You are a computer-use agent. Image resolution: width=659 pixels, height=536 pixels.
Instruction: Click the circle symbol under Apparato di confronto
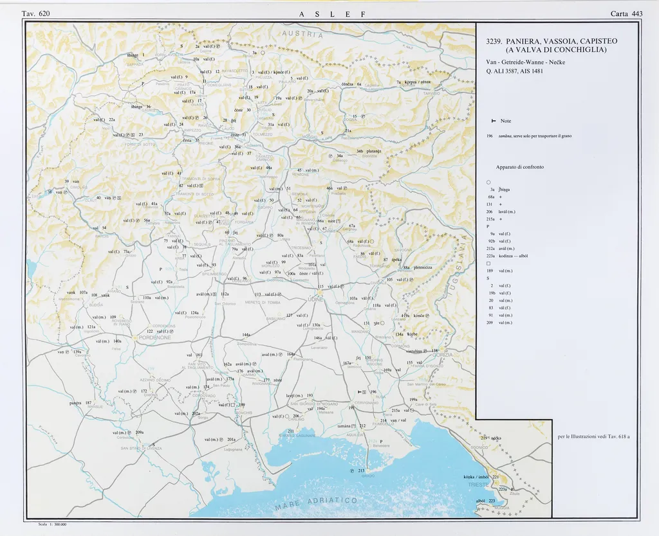click(x=489, y=181)
